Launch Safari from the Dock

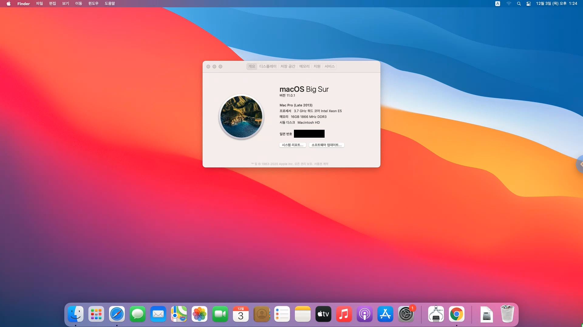[x=117, y=314]
